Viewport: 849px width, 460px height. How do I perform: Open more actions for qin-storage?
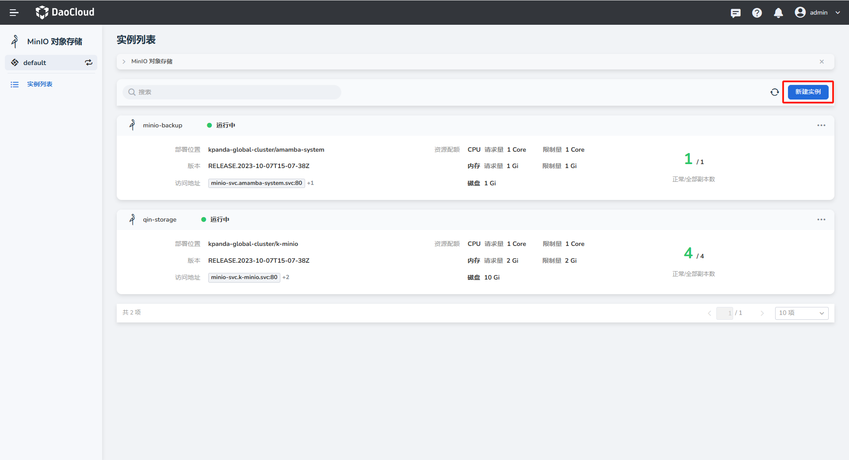pos(821,220)
